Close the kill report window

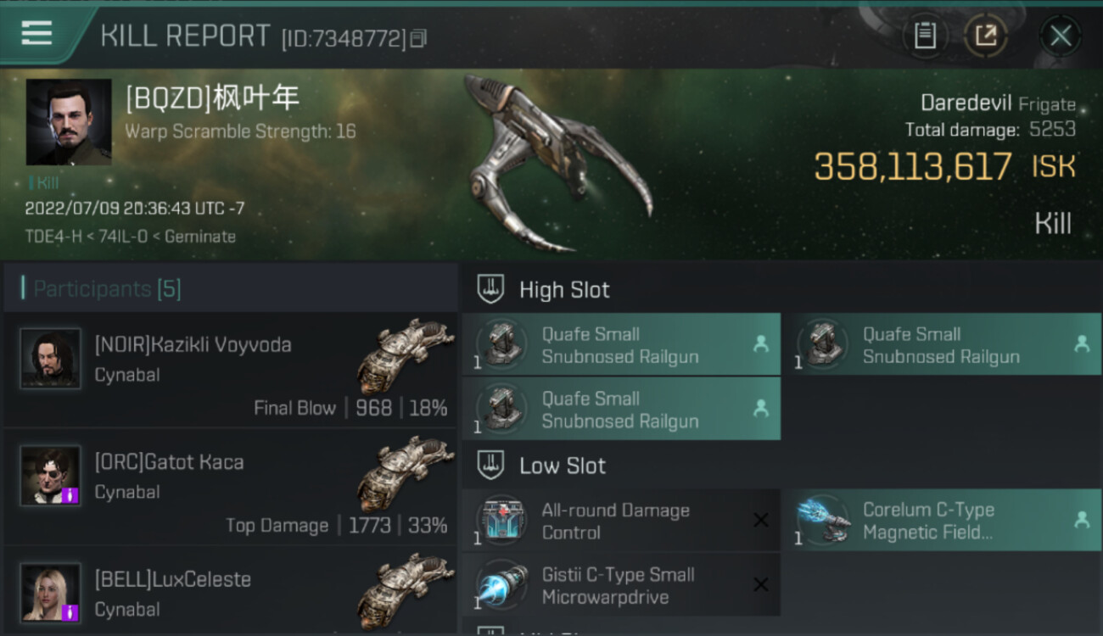pos(1061,36)
